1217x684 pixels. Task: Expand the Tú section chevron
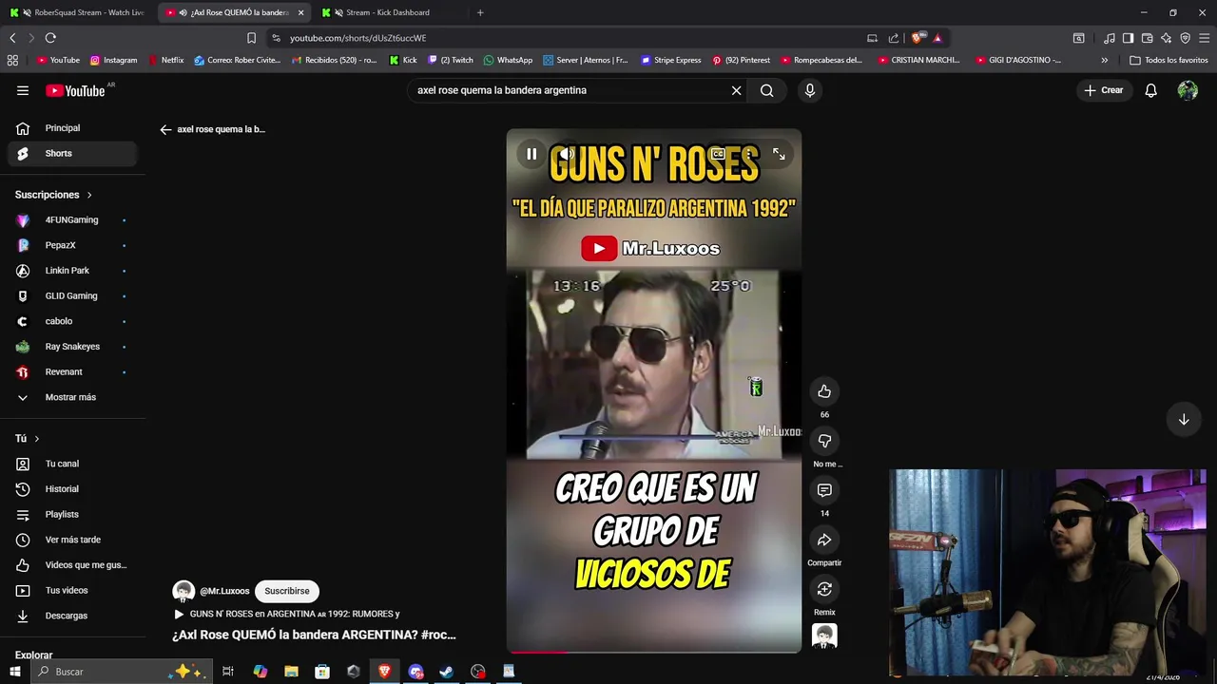(37, 439)
